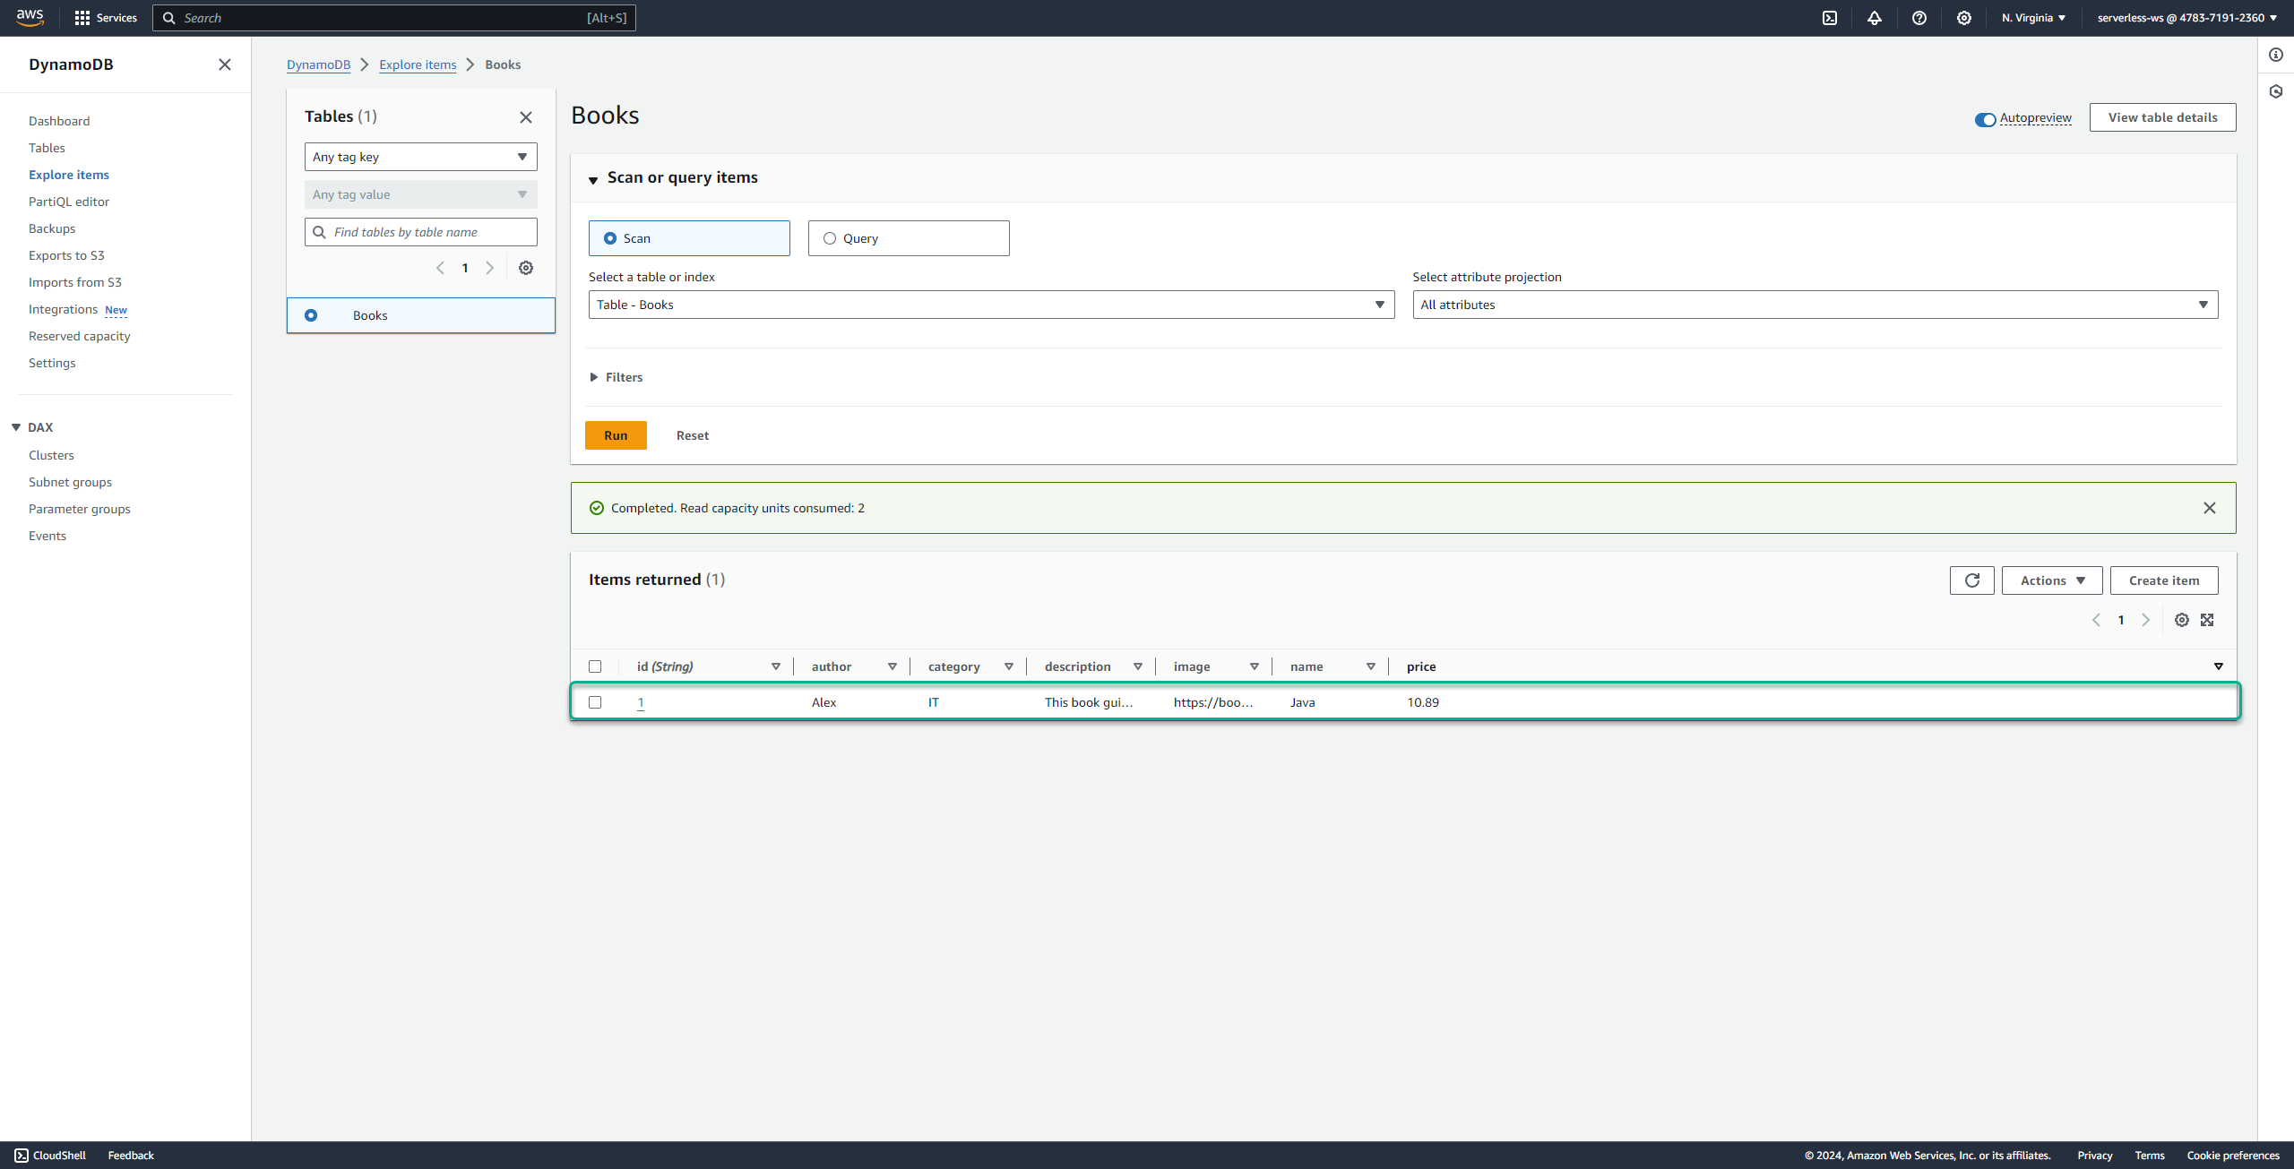Open the Services grid menu
The image size is (2294, 1169).
(106, 18)
